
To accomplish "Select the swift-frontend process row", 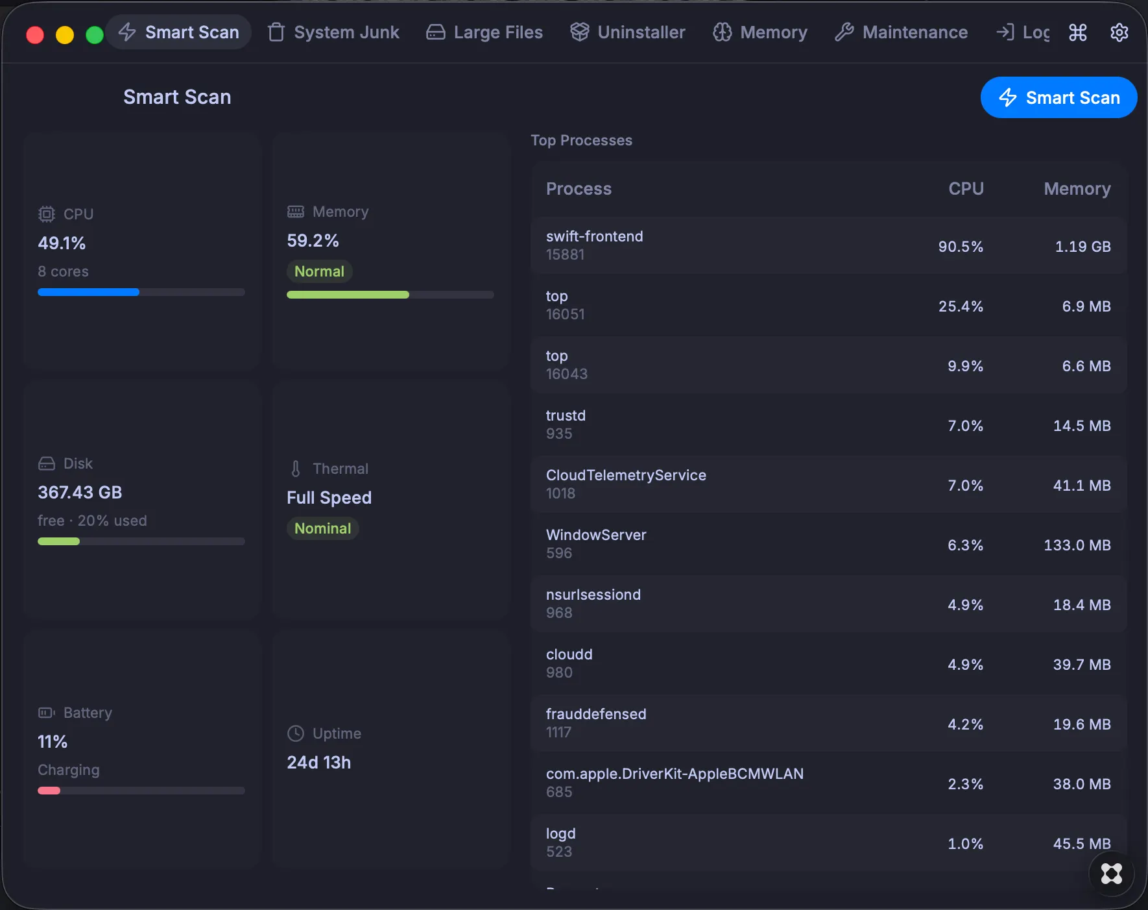I will click(x=829, y=245).
